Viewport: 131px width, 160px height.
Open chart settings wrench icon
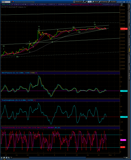pyautogui.click(x=86, y=2)
